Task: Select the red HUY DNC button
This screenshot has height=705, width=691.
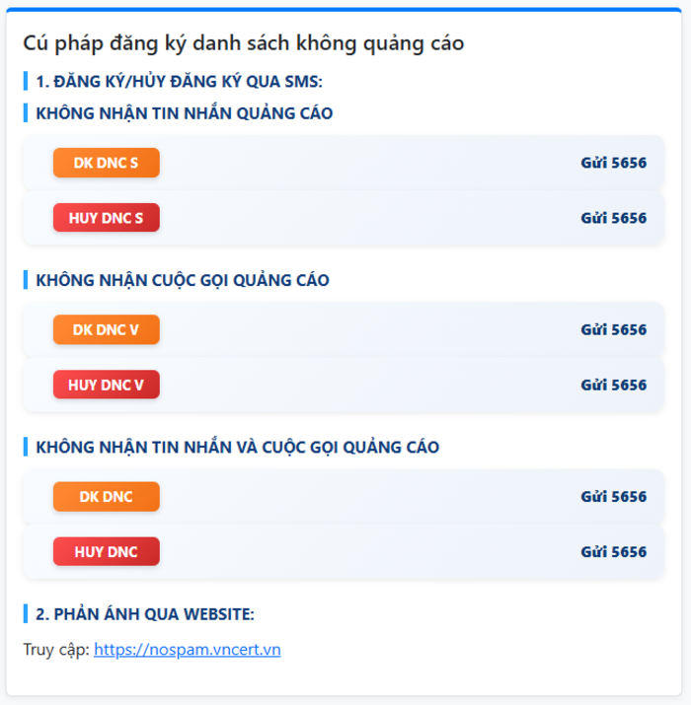Action: click(x=106, y=552)
